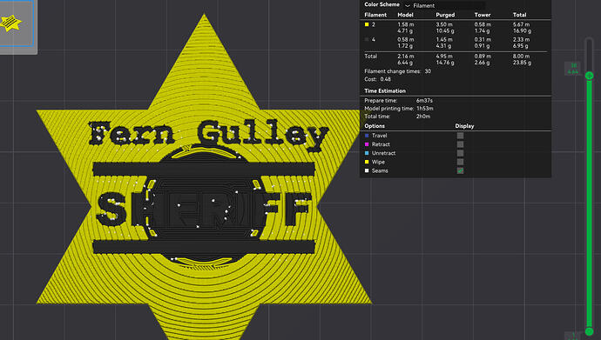Image resolution: width=601 pixels, height=340 pixels.
Task: Open the Color Scheme Filament dropdown
Action: [x=449, y=5]
